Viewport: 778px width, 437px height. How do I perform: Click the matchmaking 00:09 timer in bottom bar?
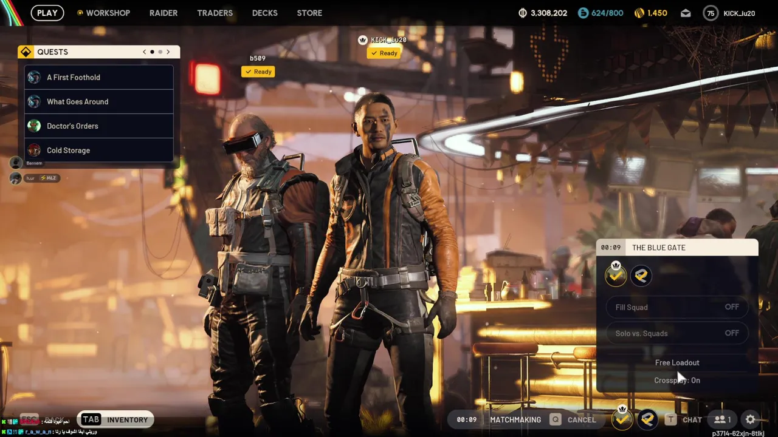coord(467,419)
